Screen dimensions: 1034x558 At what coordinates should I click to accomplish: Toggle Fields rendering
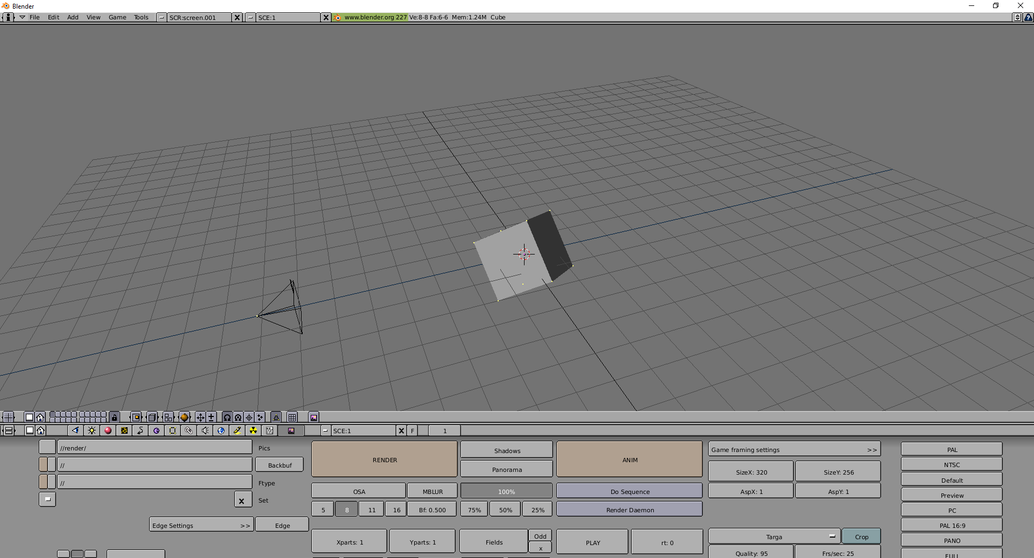coord(494,542)
